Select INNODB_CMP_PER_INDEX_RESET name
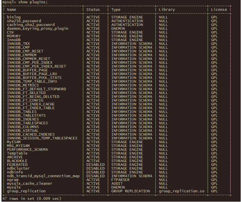Screen dimensions: 241x202 point(37,67)
